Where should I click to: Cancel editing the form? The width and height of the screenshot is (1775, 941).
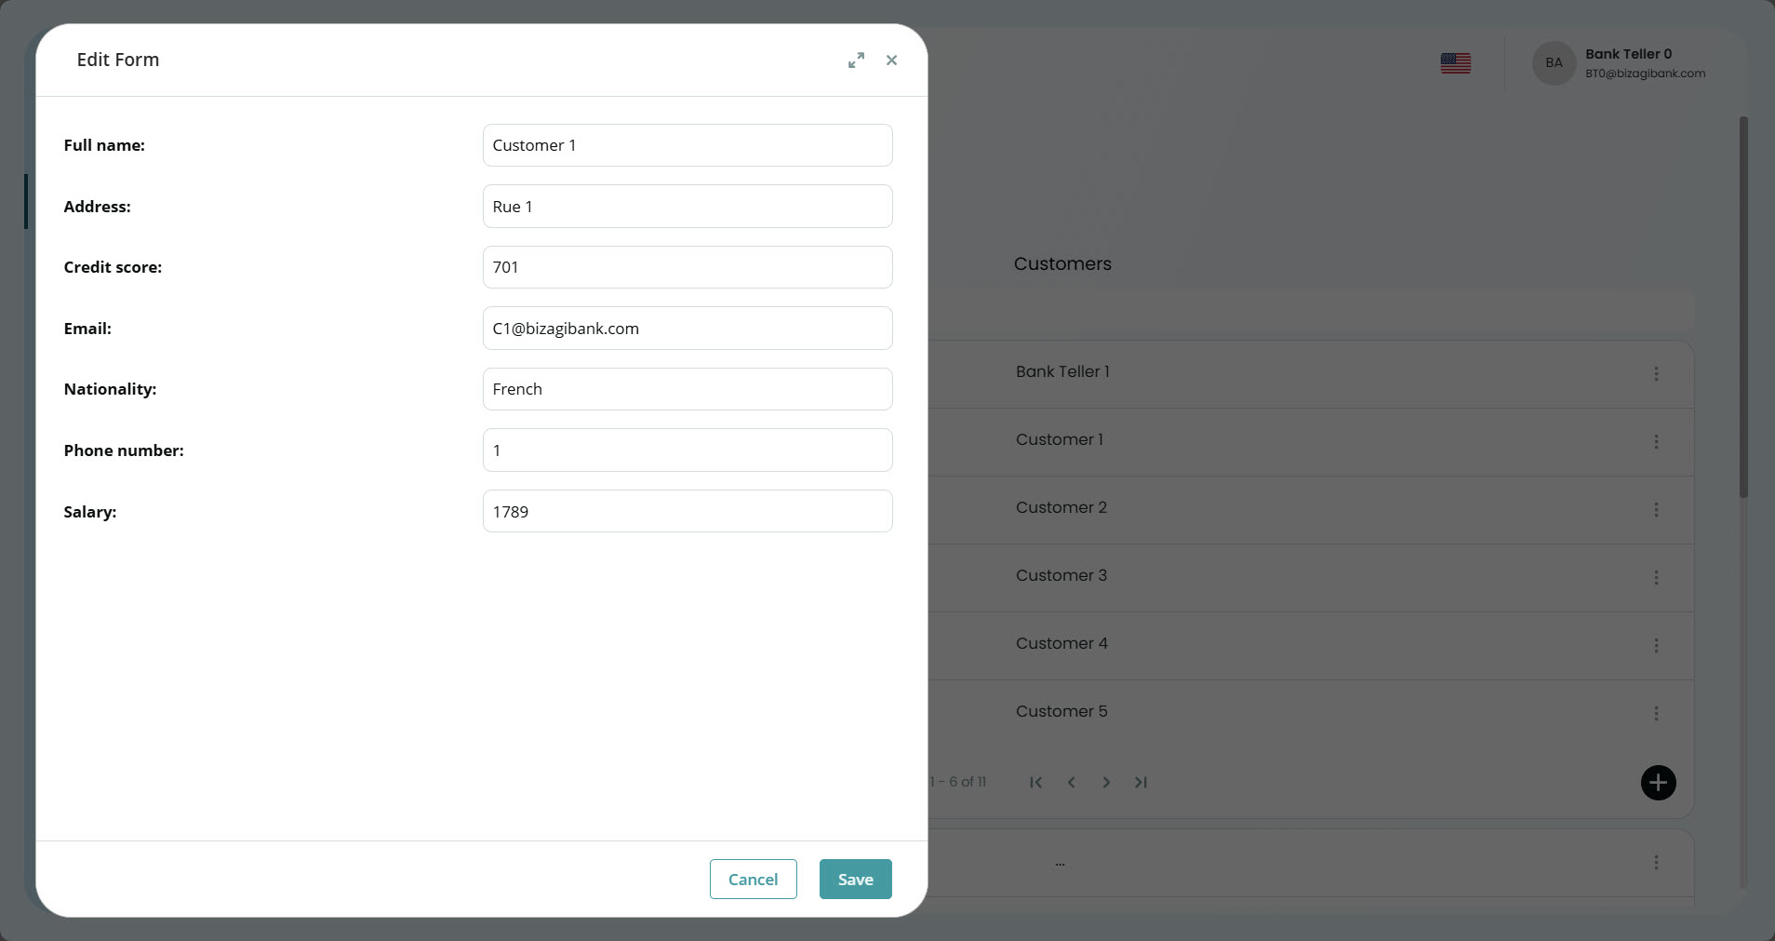[x=753, y=879]
